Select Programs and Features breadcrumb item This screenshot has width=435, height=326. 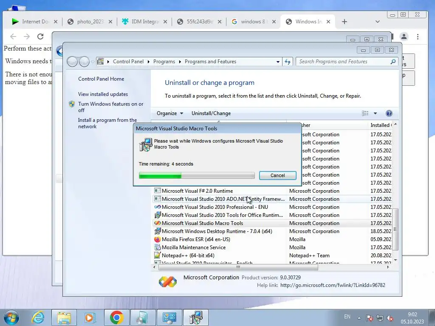[210, 62]
